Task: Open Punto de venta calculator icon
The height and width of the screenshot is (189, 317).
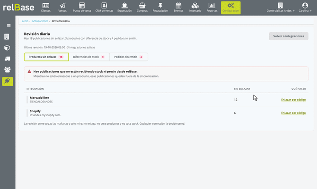Action: tap(82, 6)
